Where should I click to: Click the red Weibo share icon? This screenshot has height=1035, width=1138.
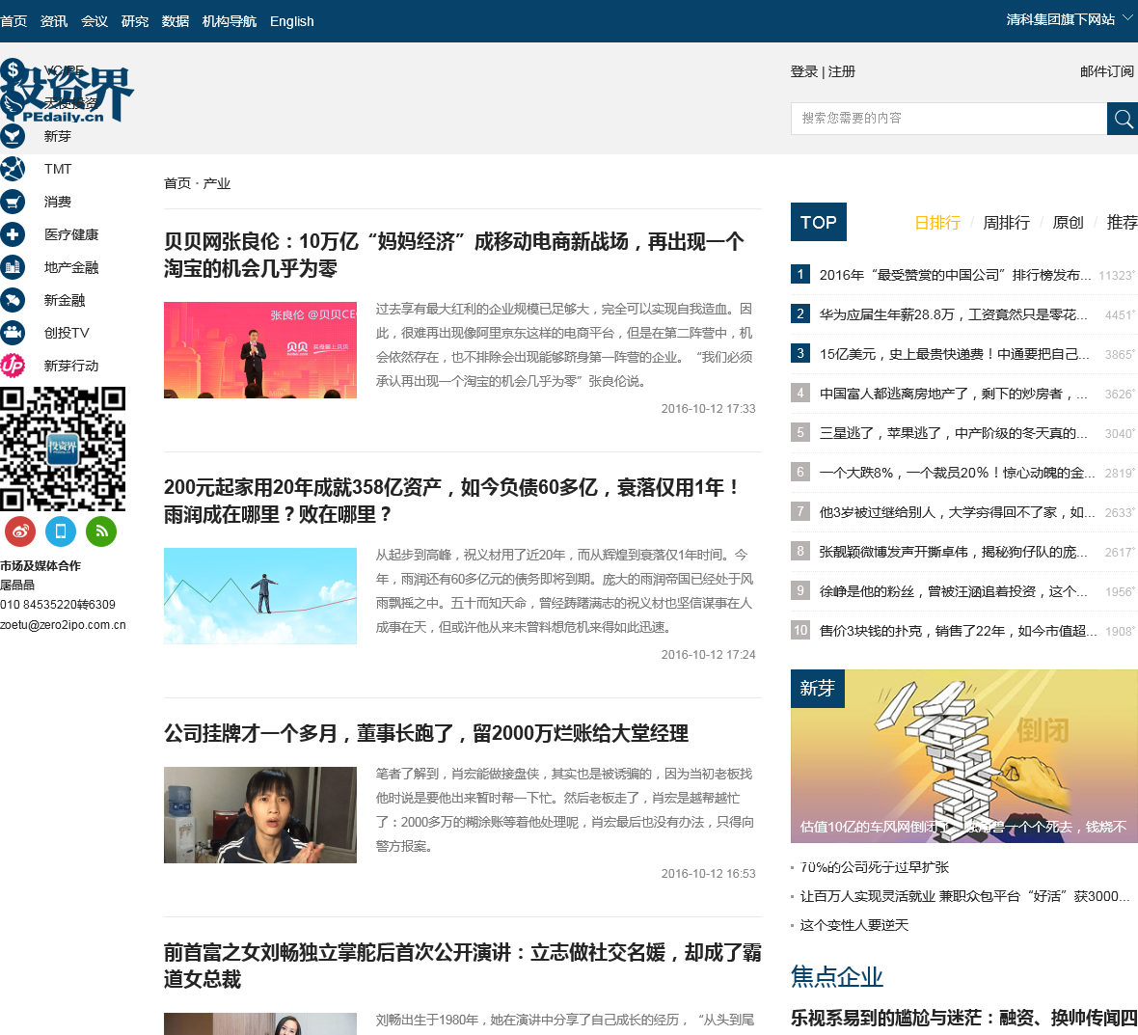(20, 531)
